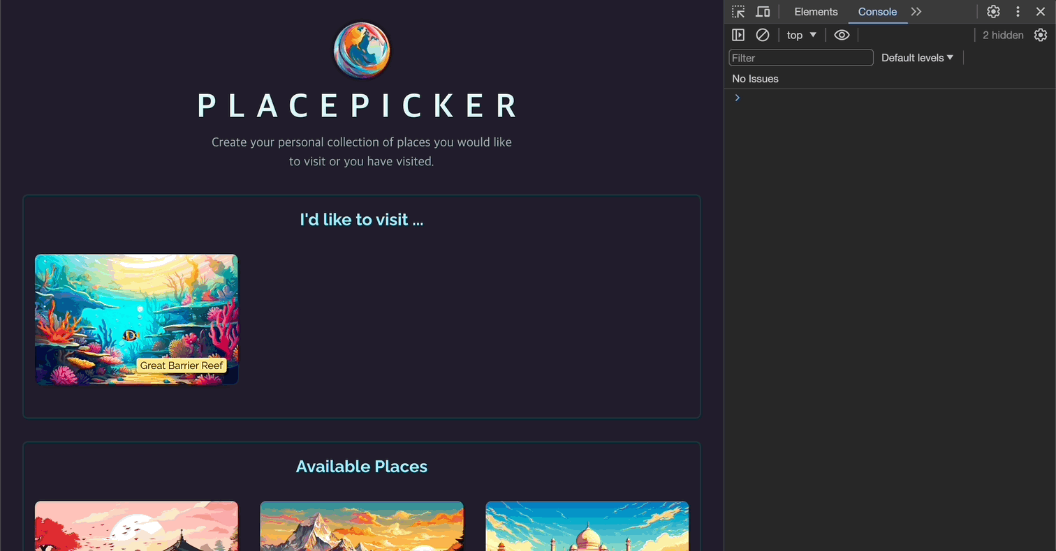Open the DevTools three-dot menu
This screenshot has height=551, width=1056.
tap(1018, 12)
